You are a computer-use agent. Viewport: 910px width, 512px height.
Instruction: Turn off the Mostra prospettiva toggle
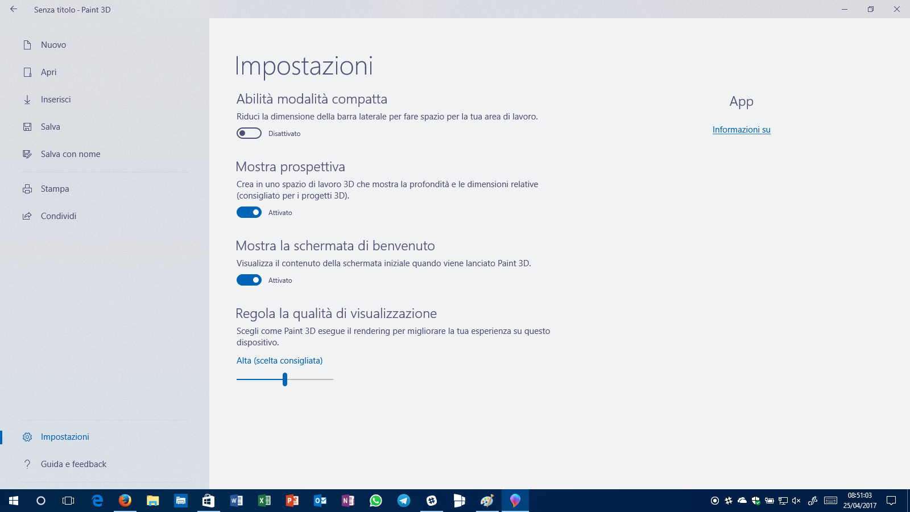(249, 212)
